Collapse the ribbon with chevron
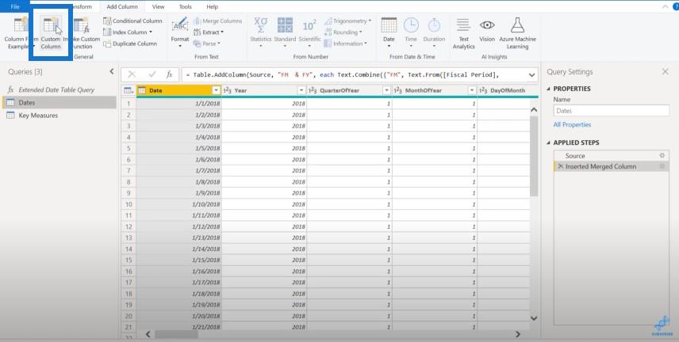This screenshot has height=342, width=679. [665, 6]
